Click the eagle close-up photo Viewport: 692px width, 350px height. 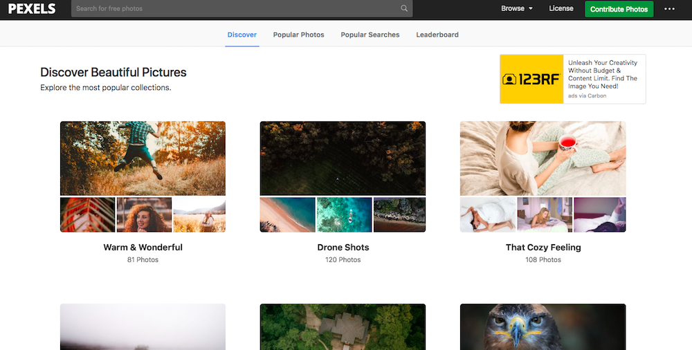tap(543, 326)
